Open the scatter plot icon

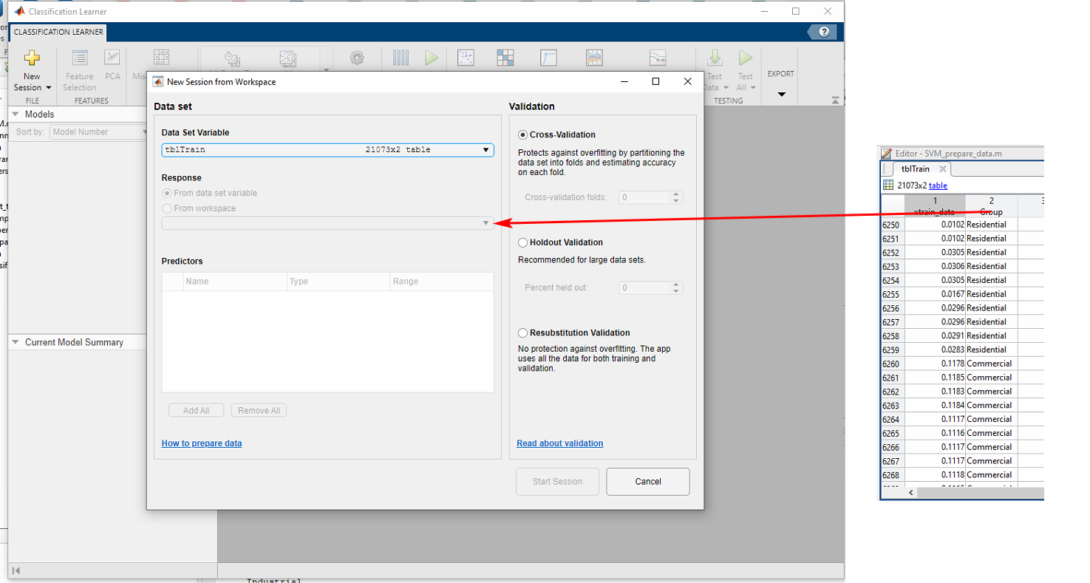pyautogui.click(x=466, y=58)
